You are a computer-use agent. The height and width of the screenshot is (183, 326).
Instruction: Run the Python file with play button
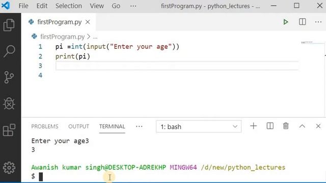point(286,22)
